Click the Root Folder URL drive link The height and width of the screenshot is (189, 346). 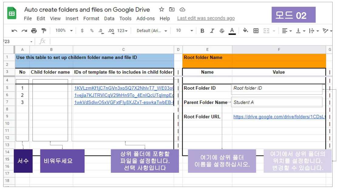[279, 117]
